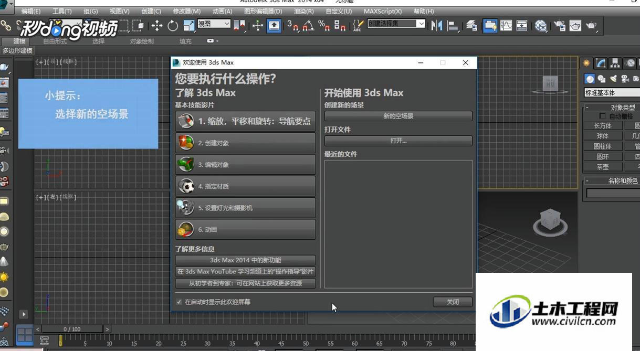Image resolution: width=640 pixels, height=351 pixels.
Task: Click the top viewport [+] label
Action: tap(40, 62)
